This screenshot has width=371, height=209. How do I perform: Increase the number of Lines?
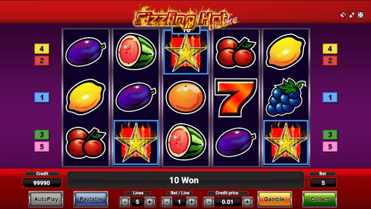point(150,202)
